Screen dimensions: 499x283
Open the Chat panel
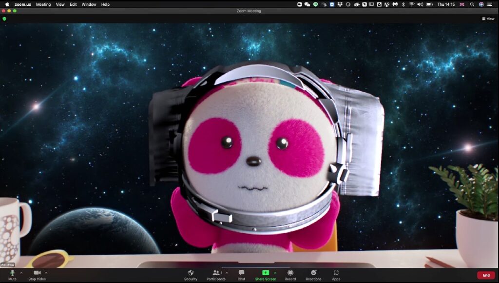tap(241, 275)
